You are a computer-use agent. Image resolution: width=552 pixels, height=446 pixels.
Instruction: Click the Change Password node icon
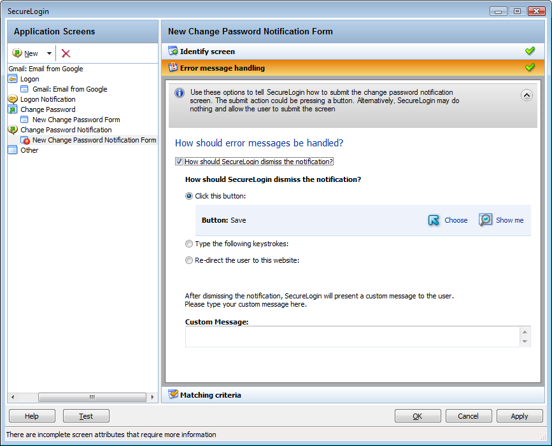(x=12, y=109)
